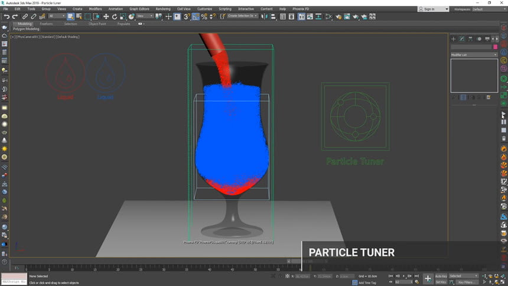Viewport: 508px width, 286px height.
Task: Select the Link tool in toolbar
Action: pos(25,17)
